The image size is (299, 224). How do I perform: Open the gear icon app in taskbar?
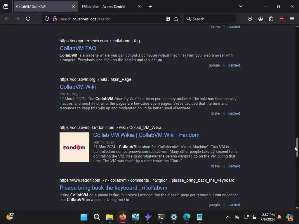click(x=174, y=217)
